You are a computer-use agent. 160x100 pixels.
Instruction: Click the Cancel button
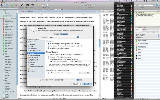(75, 84)
